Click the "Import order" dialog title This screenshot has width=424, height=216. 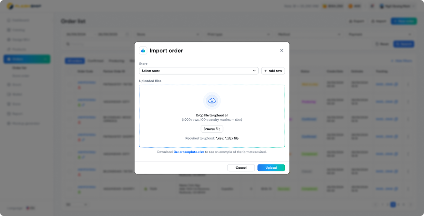point(166,51)
